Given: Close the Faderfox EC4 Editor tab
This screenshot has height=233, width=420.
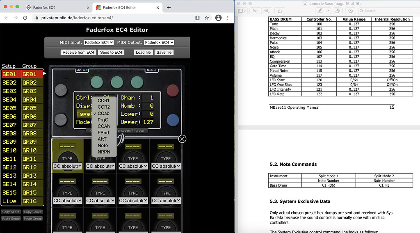Looking at the screenshot, I should pos(157,7).
